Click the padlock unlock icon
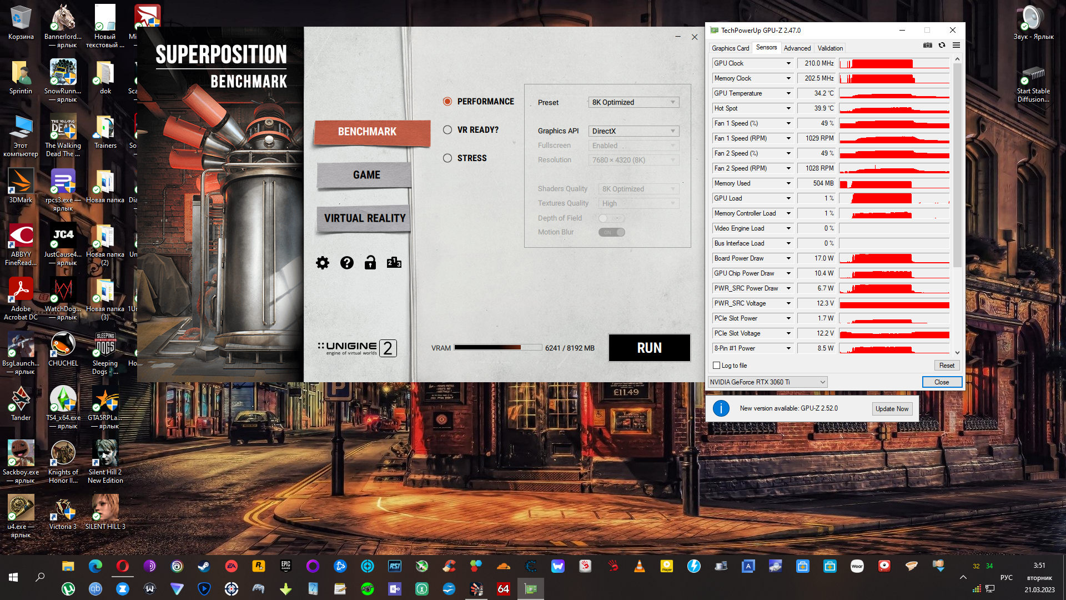Screen dimensions: 1066x600 coord(370,263)
